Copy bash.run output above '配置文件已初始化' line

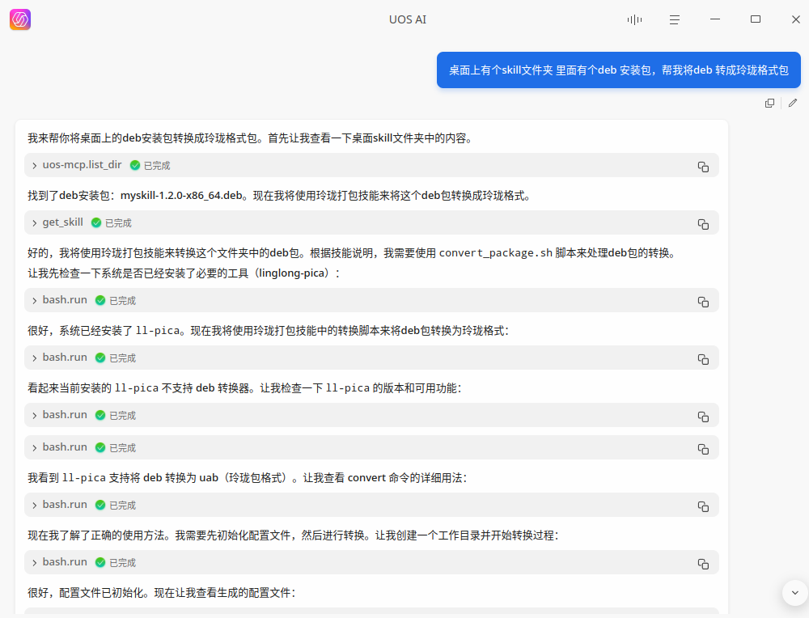(703, 563)
